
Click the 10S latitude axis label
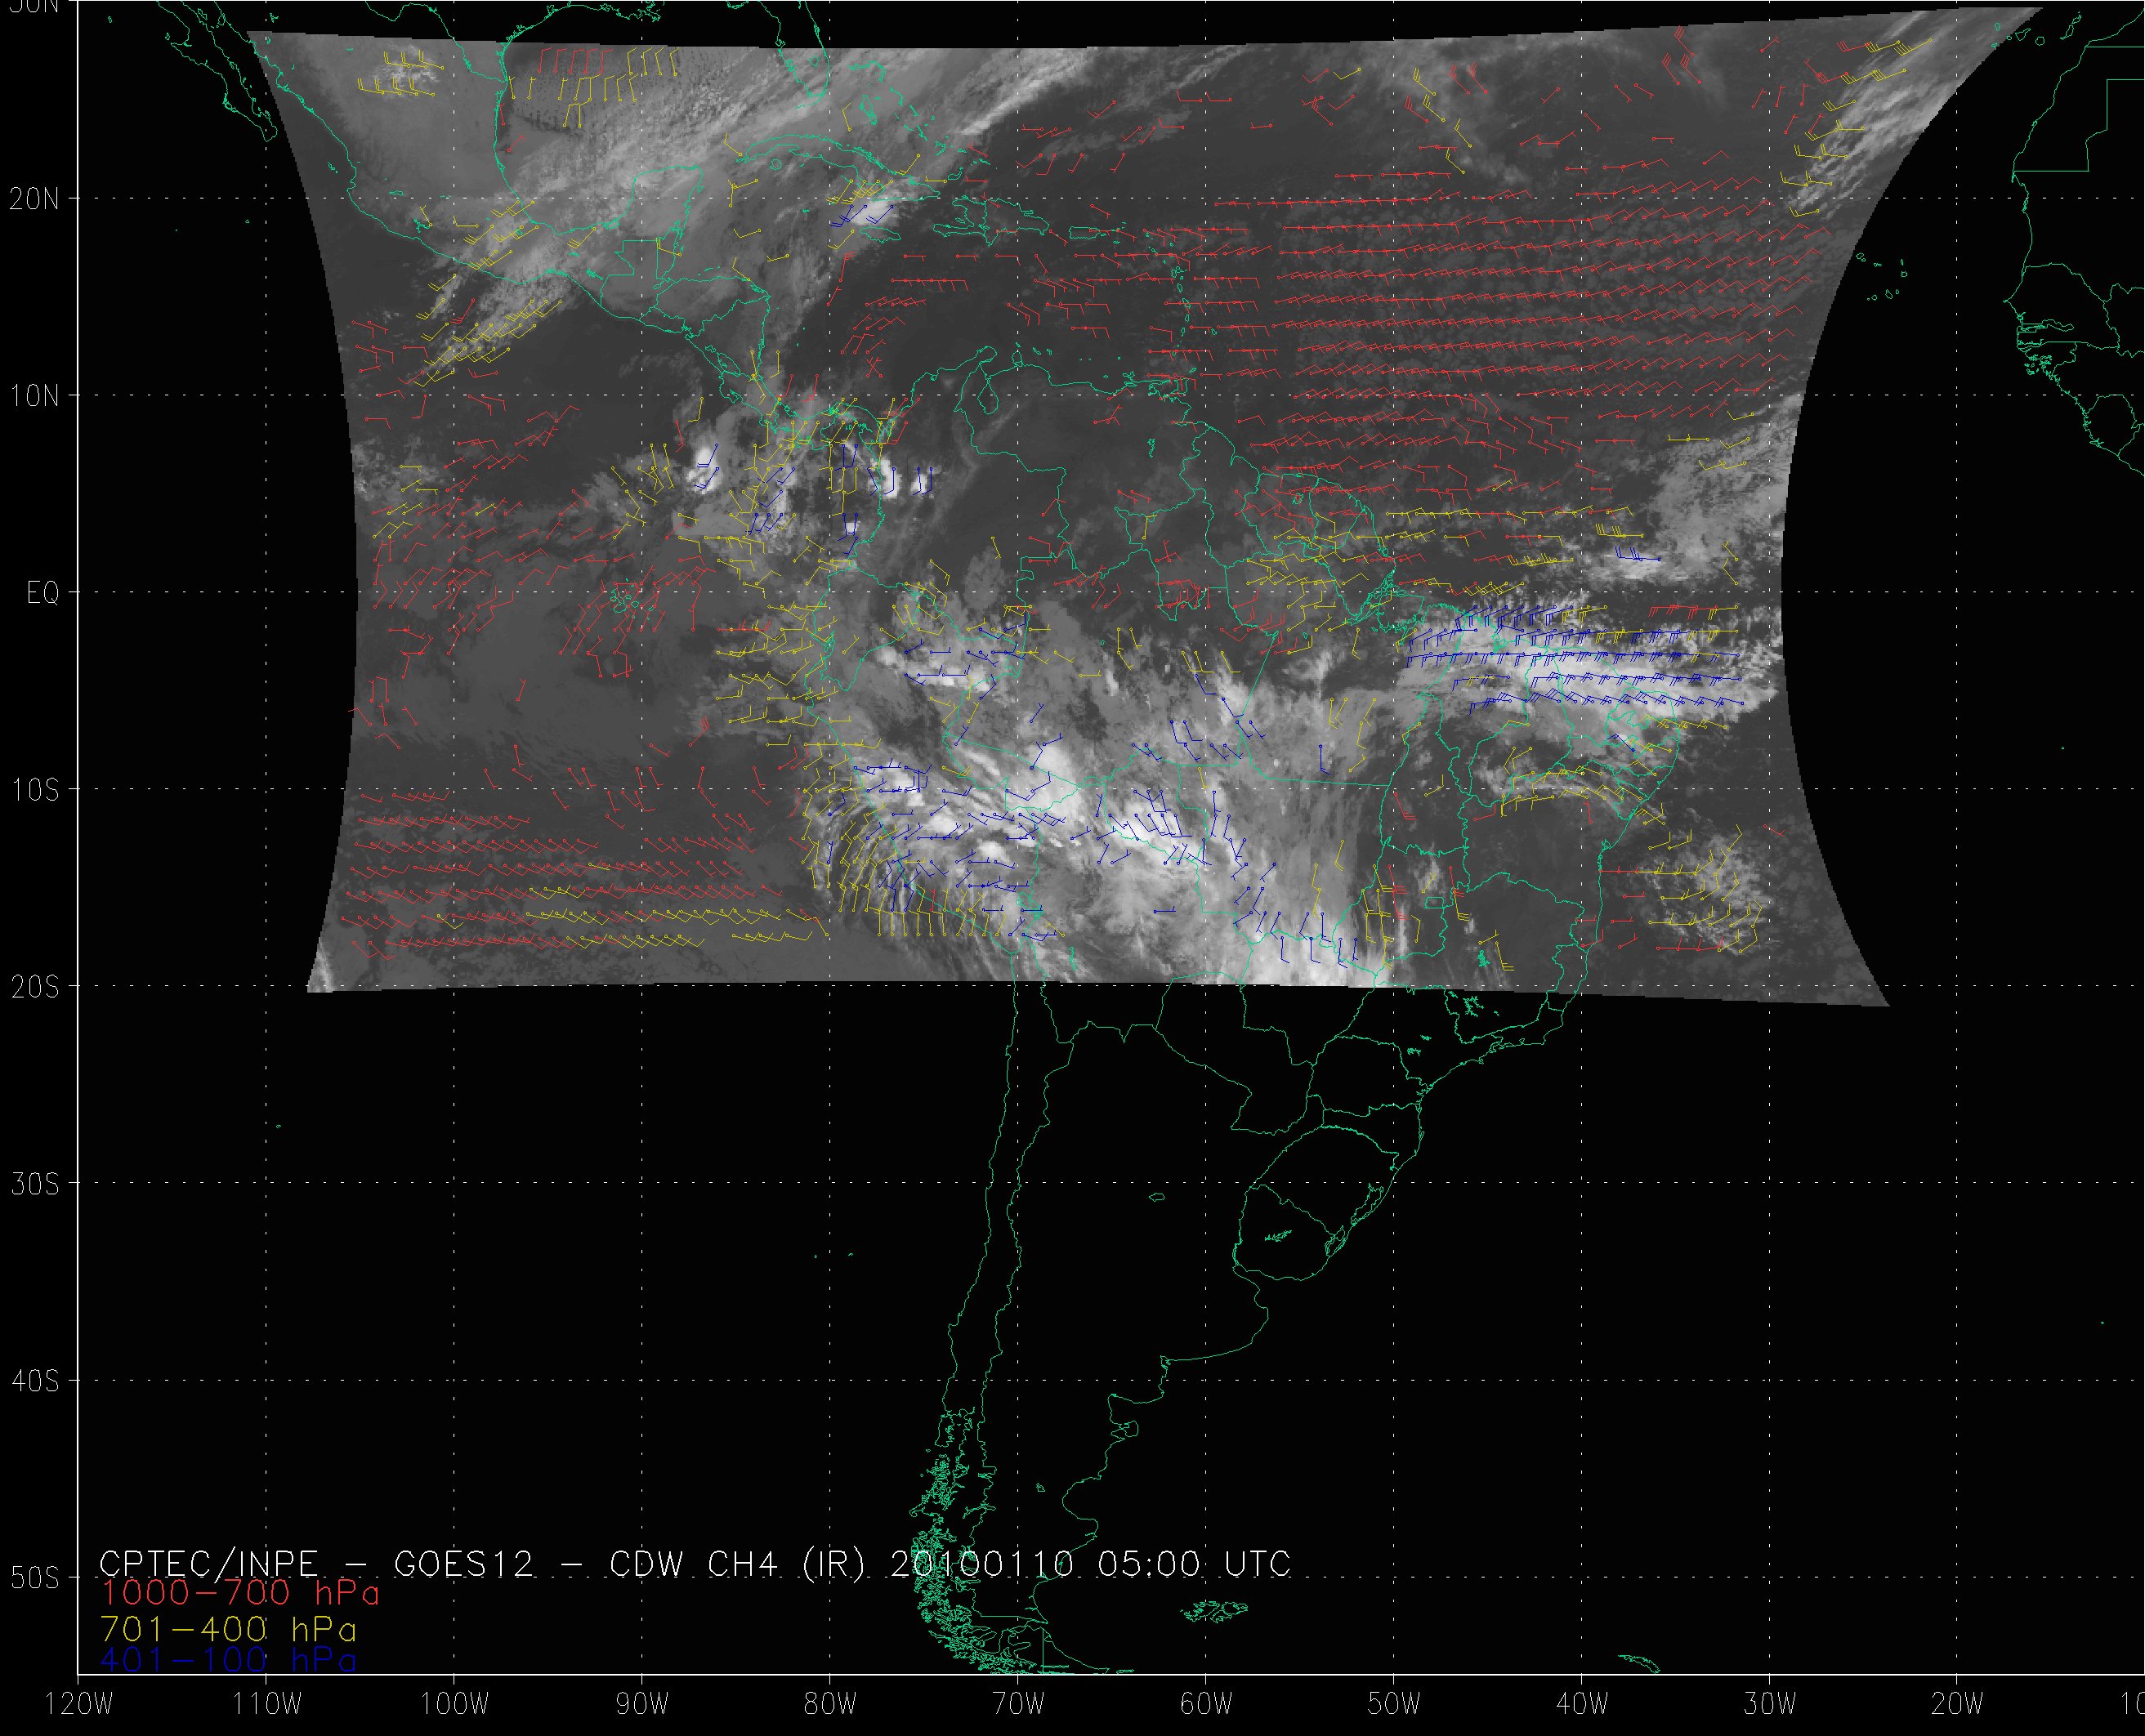pyautogui.click(x=34, y=790)
